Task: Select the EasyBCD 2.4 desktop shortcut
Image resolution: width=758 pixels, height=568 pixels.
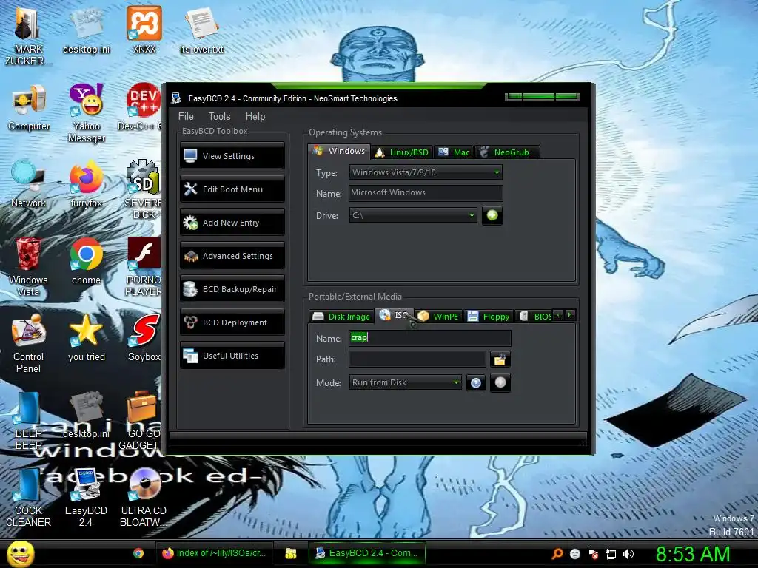Action: 86,498
